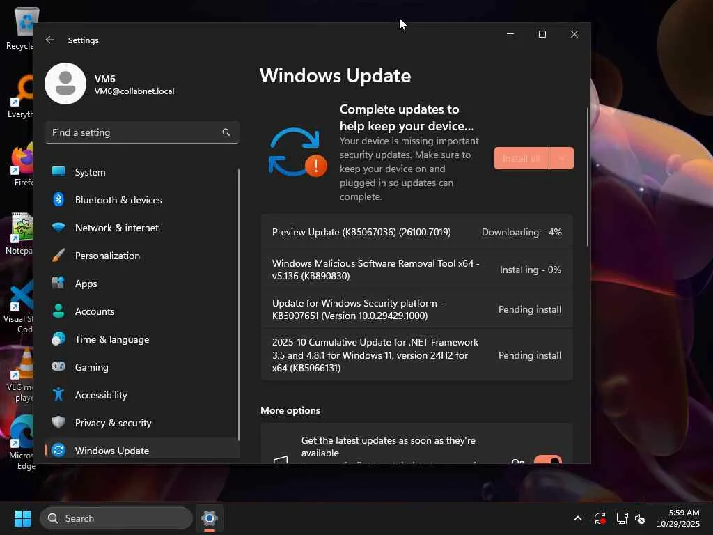Open Recycle Bin desktop icon

coord(21,29)
